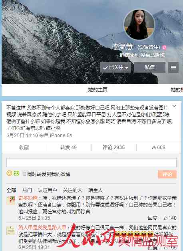
Task: Select the 认证用户 comment filter tab
Action: tap(48, 190)
